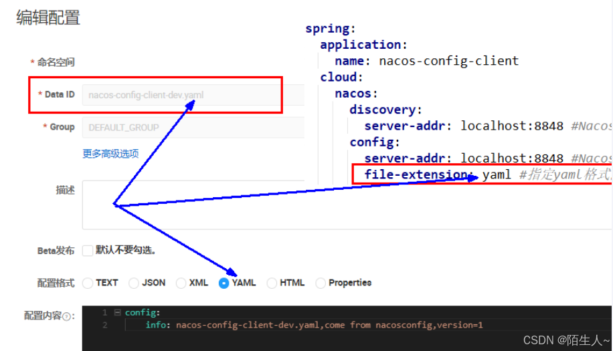Click the 'file-extension' key in snippet
Image resolution: width=613 pixels, height=351 pixels.
(x=416, y=174)
